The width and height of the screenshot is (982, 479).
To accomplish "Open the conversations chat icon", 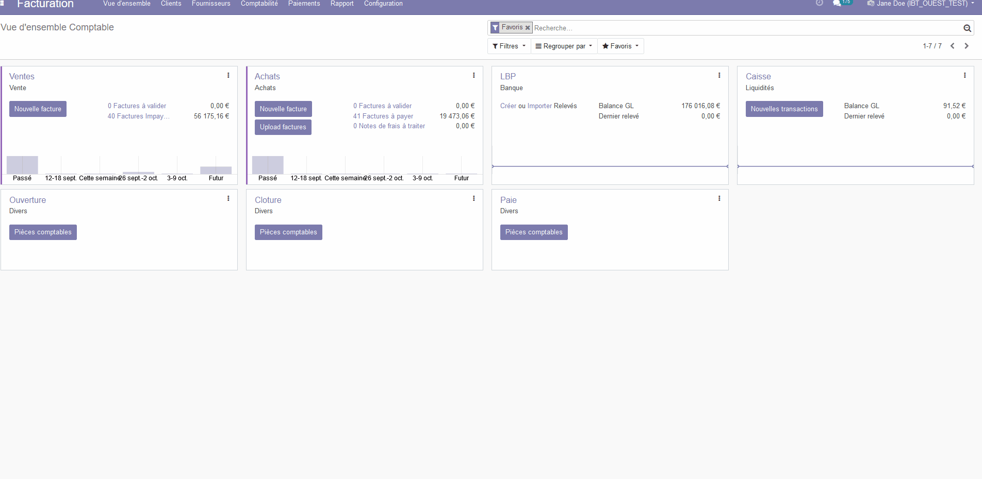I will coord(837,4).
